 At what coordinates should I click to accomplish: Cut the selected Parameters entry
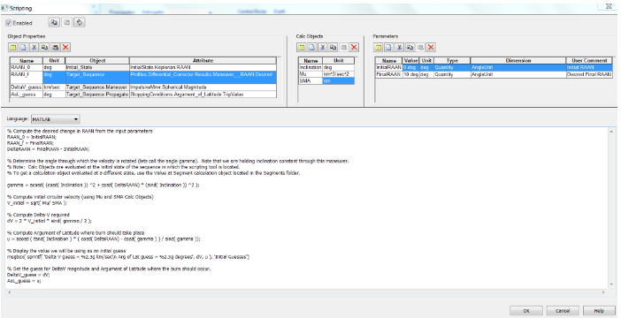[400, 48]
